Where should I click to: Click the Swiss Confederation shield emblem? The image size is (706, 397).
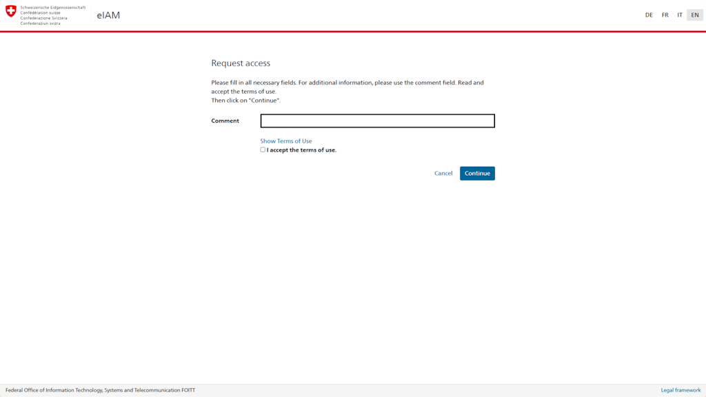(12, 12)
